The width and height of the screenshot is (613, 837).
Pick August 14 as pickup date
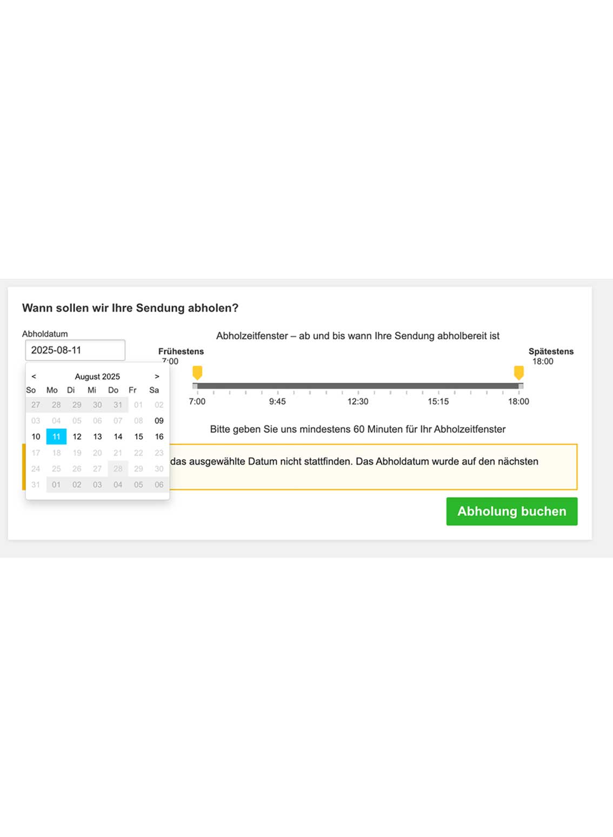(118, 436)
